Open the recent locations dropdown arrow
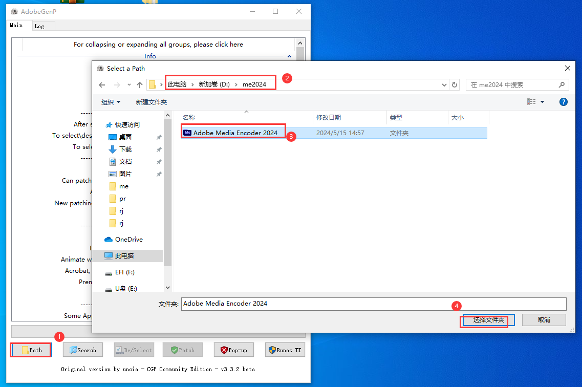This screenshot has width=582, height=387. [129, 85]
